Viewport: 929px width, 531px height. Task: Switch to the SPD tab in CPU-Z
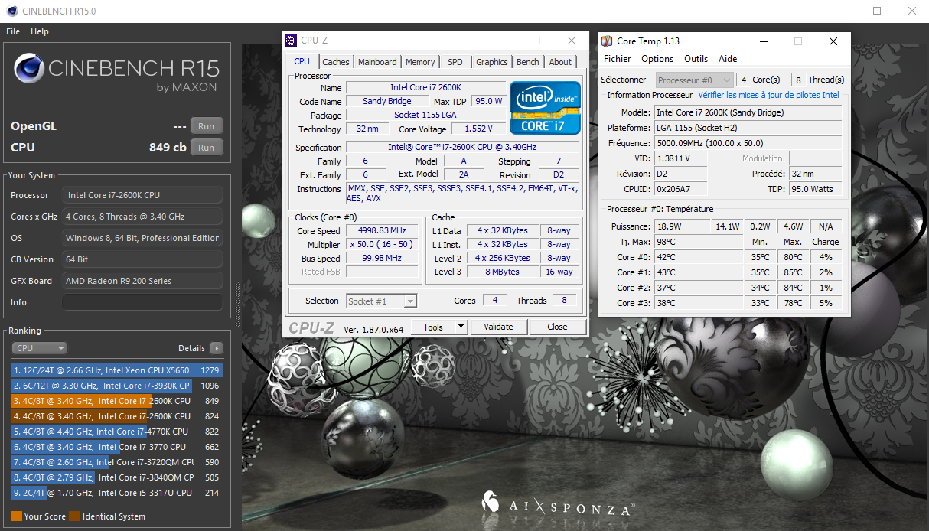pyautogui.click(x=455, y=62)
